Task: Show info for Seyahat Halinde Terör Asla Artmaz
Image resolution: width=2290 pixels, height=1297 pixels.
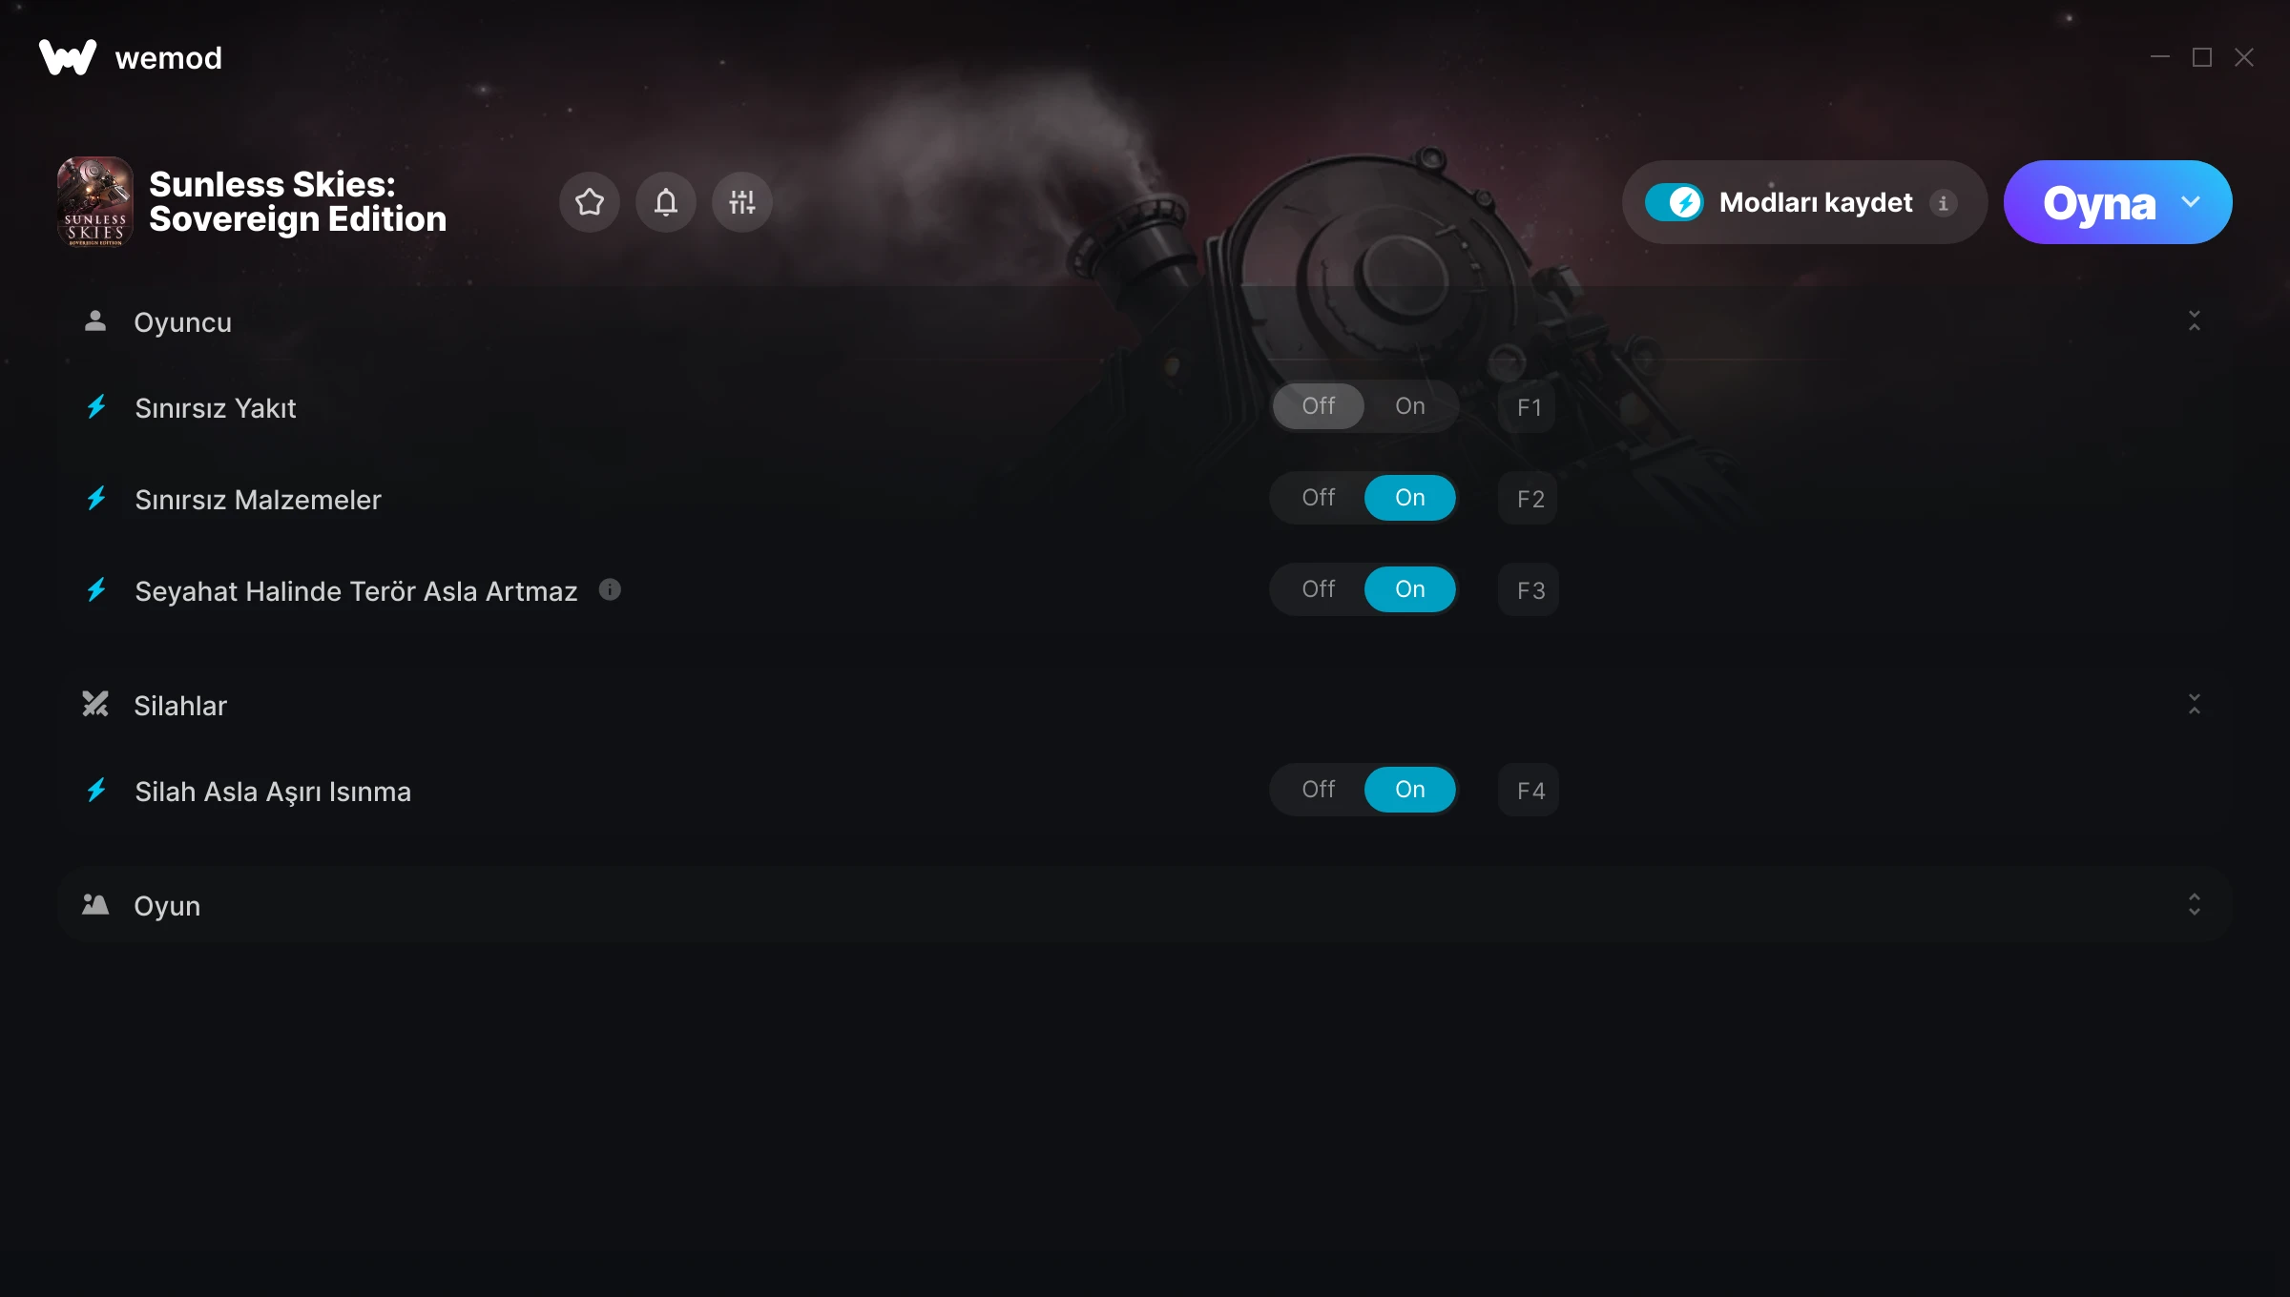Action: point(610,590)
